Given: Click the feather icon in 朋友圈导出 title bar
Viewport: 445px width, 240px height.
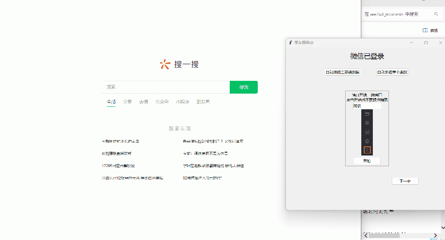Looking at the screenshot, I should click(291, 42).
